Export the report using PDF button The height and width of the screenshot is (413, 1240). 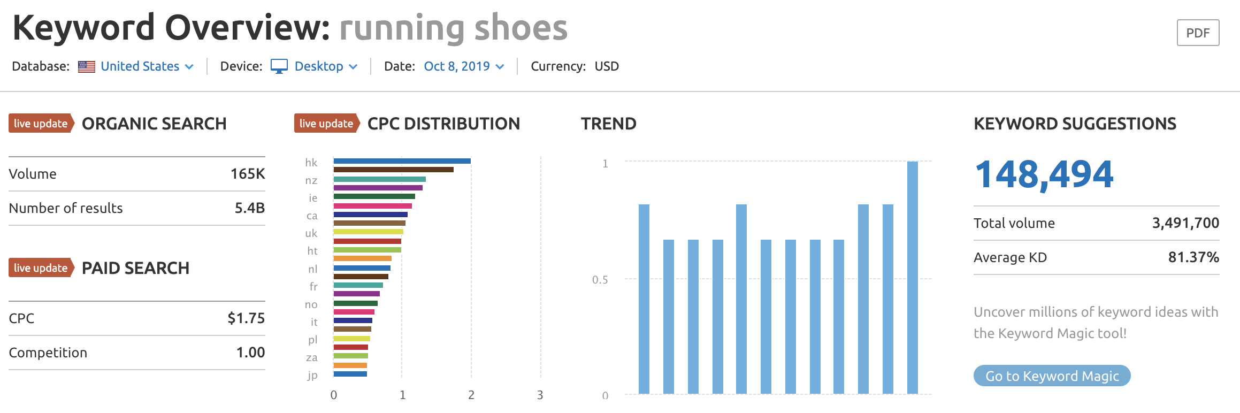click(x=1198, y=33)
